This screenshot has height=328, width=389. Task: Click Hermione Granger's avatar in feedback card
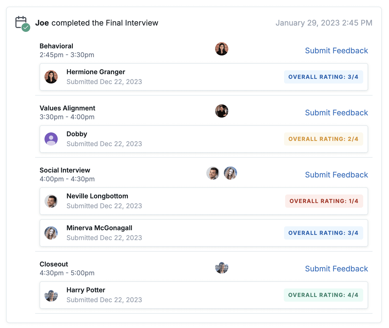[x=51, y=77]
